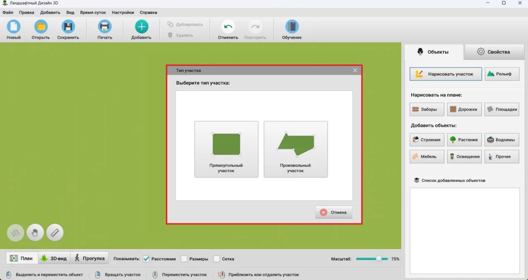Switch to the 3D-вид view mode
The width and height of the screenshot is (528, 280).
pos(54,258)
